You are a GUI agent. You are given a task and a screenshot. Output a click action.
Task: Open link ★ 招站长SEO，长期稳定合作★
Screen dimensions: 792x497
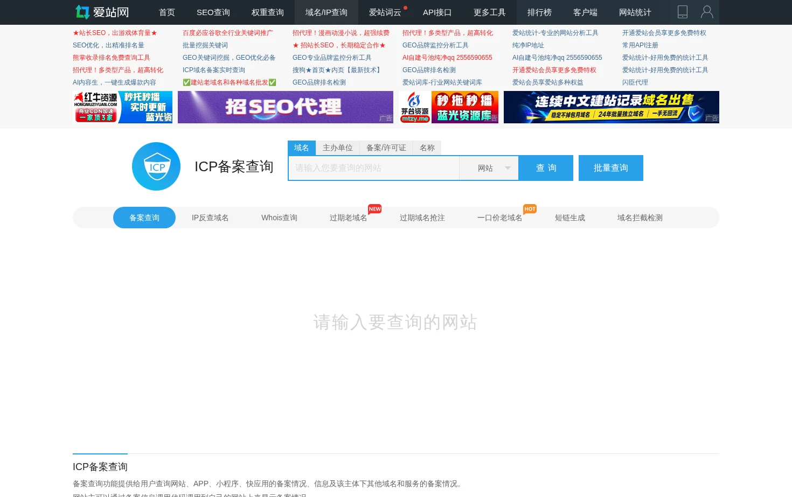click(x=339, y=45)
